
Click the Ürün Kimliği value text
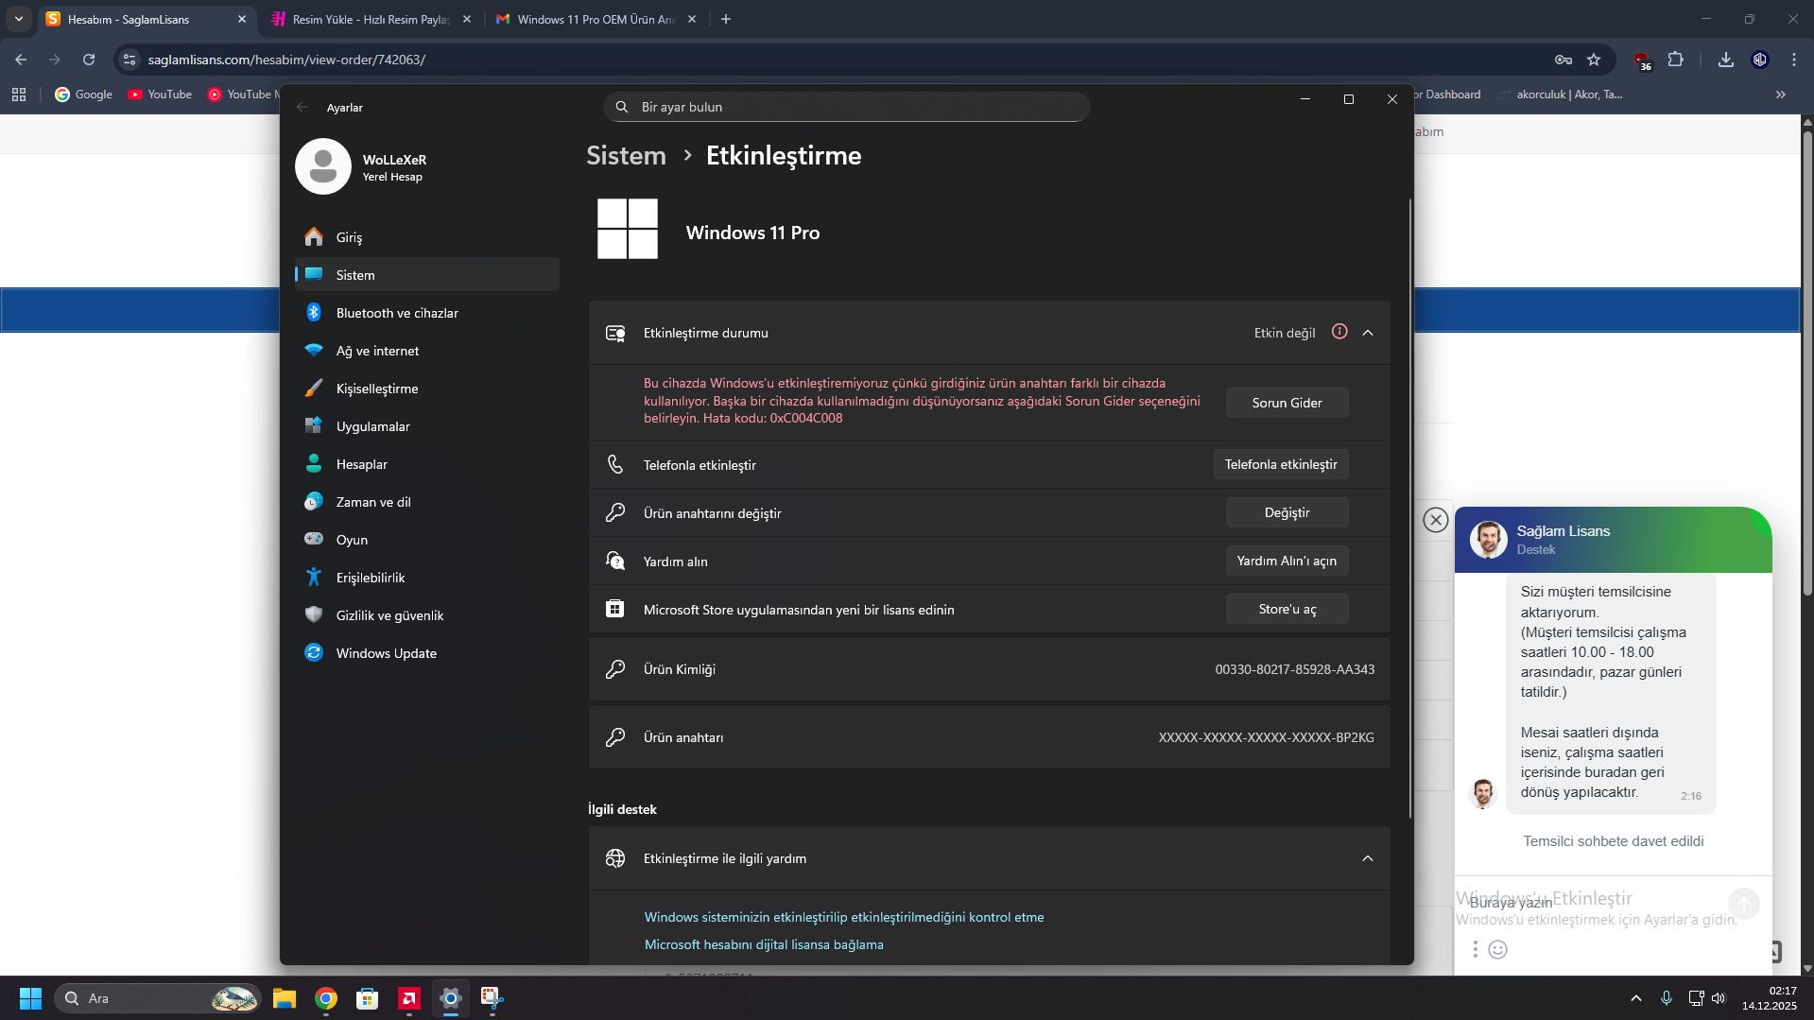click(x=1295, y=669)
